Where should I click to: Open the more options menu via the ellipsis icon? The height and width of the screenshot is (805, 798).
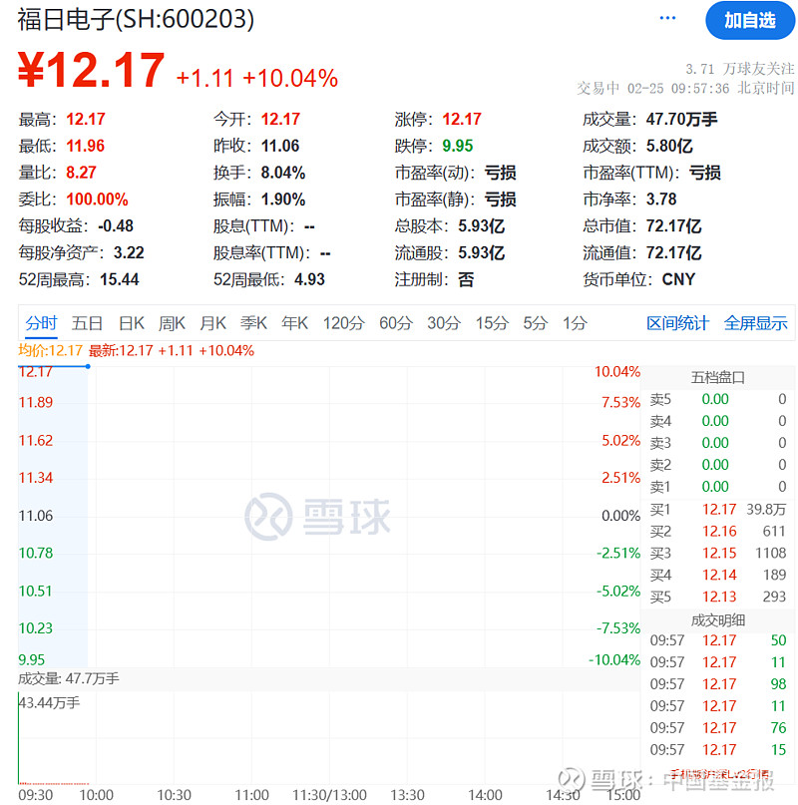666,18
